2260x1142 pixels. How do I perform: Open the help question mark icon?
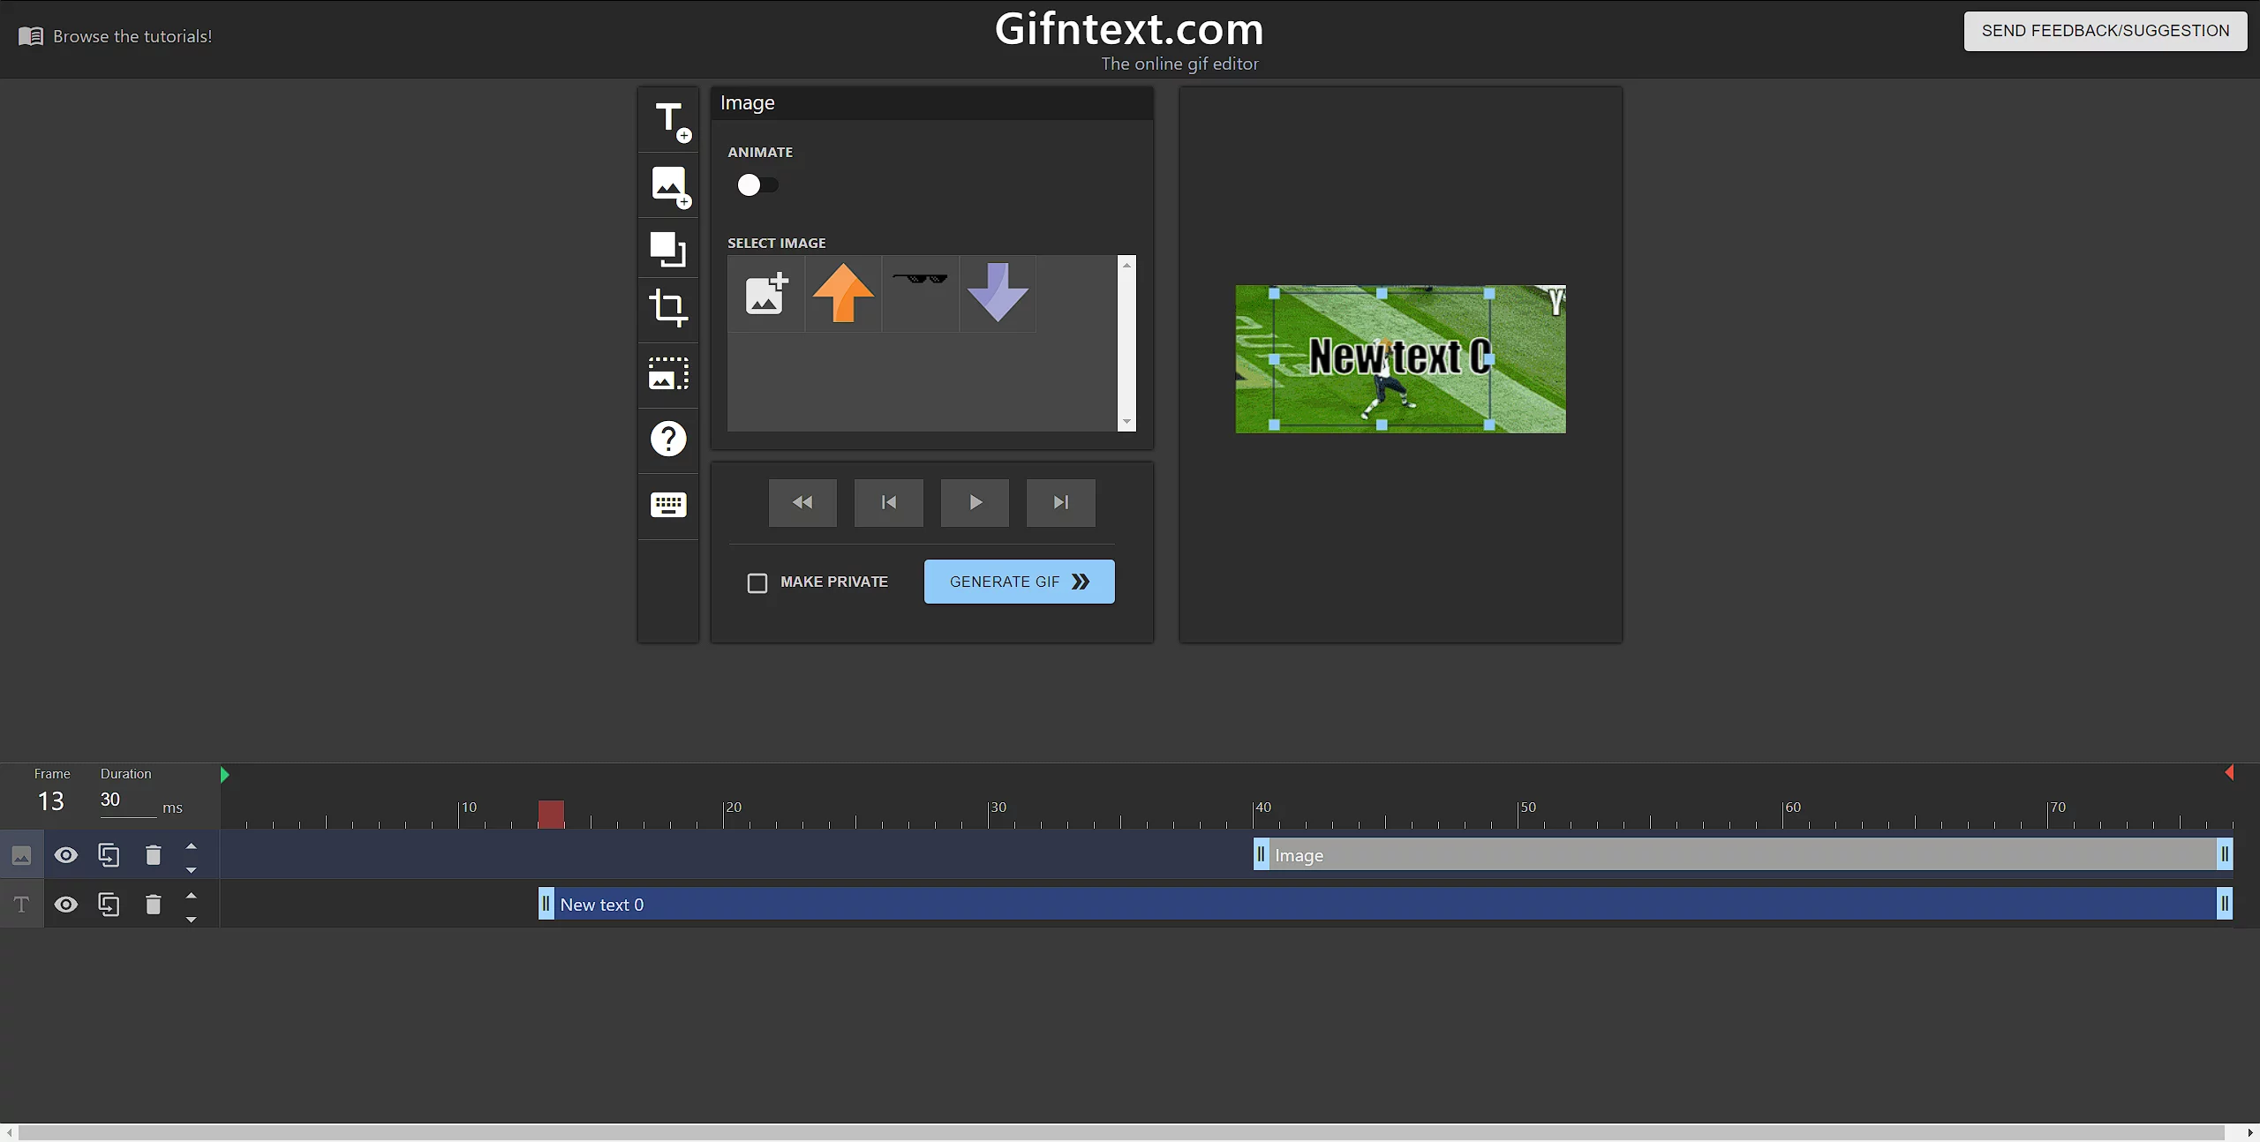(x=668, y=439)
